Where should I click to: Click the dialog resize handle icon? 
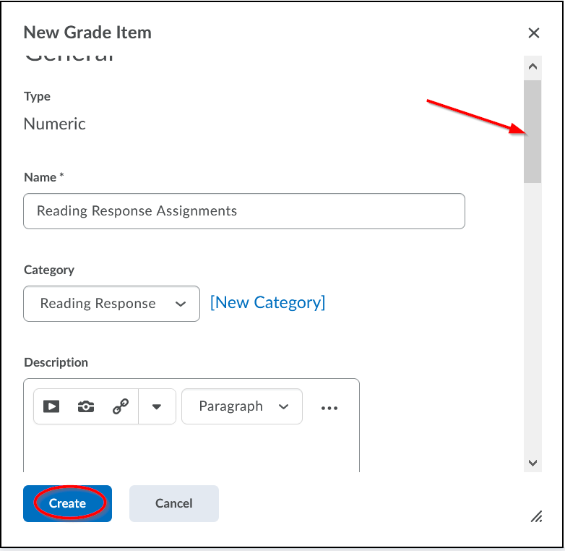(536, 516)
